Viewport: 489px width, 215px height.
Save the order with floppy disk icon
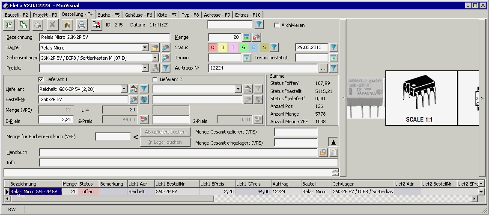point(96,25)
